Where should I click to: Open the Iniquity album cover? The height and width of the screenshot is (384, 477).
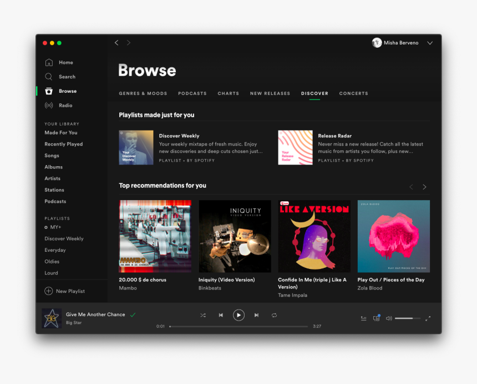point(235,236)
